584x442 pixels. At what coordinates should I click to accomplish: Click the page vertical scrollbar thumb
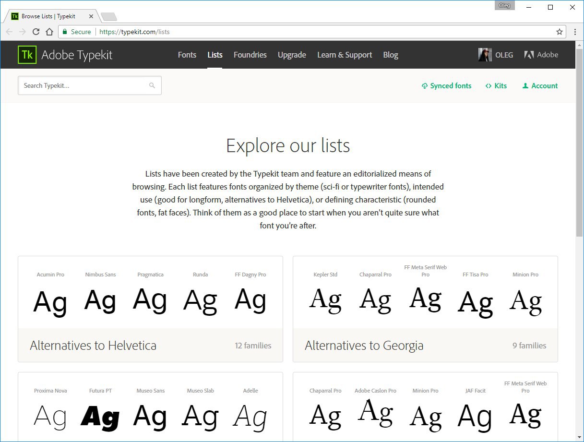(x=579, y=142)
